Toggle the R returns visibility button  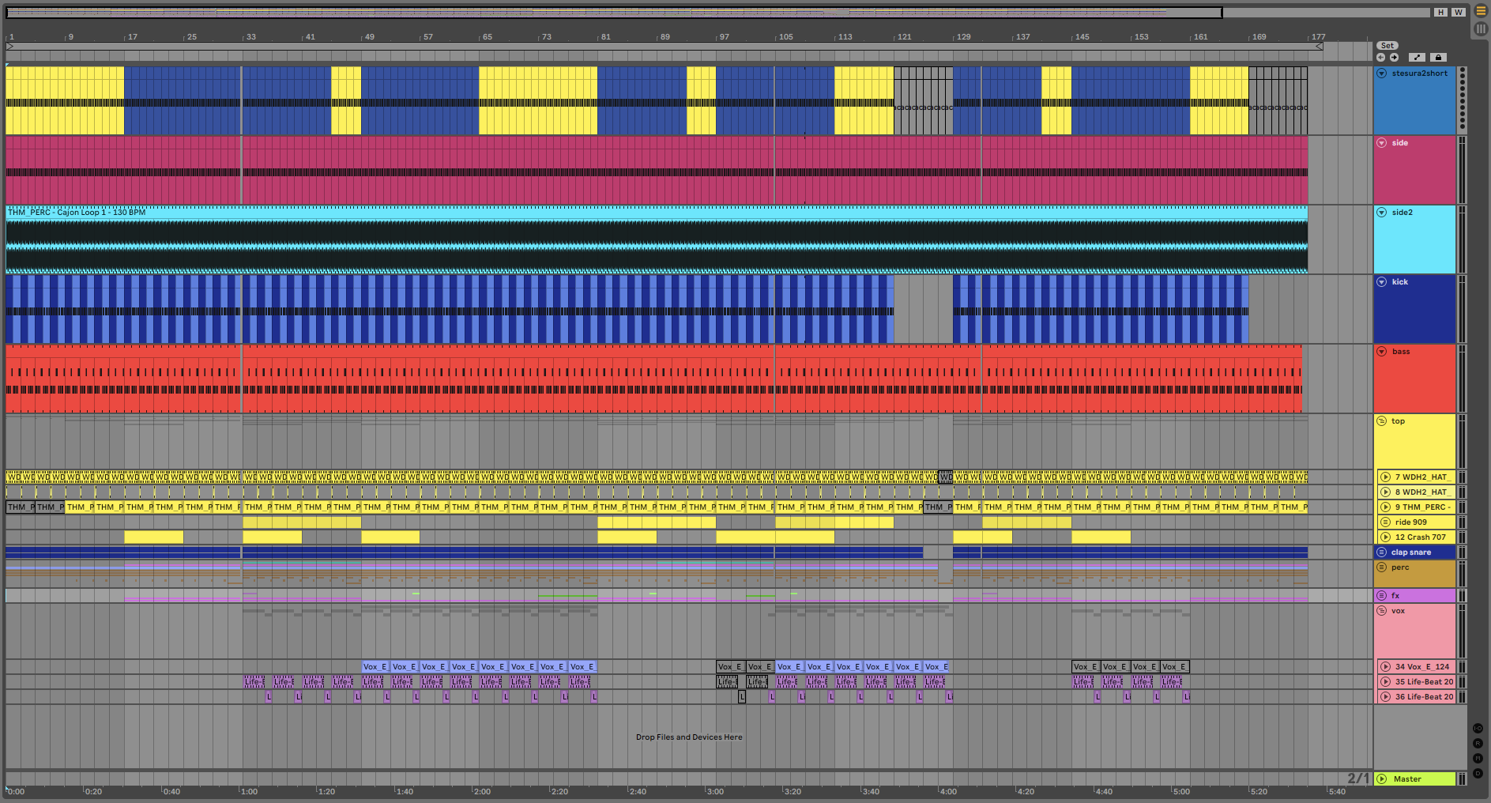point(1478,743)
